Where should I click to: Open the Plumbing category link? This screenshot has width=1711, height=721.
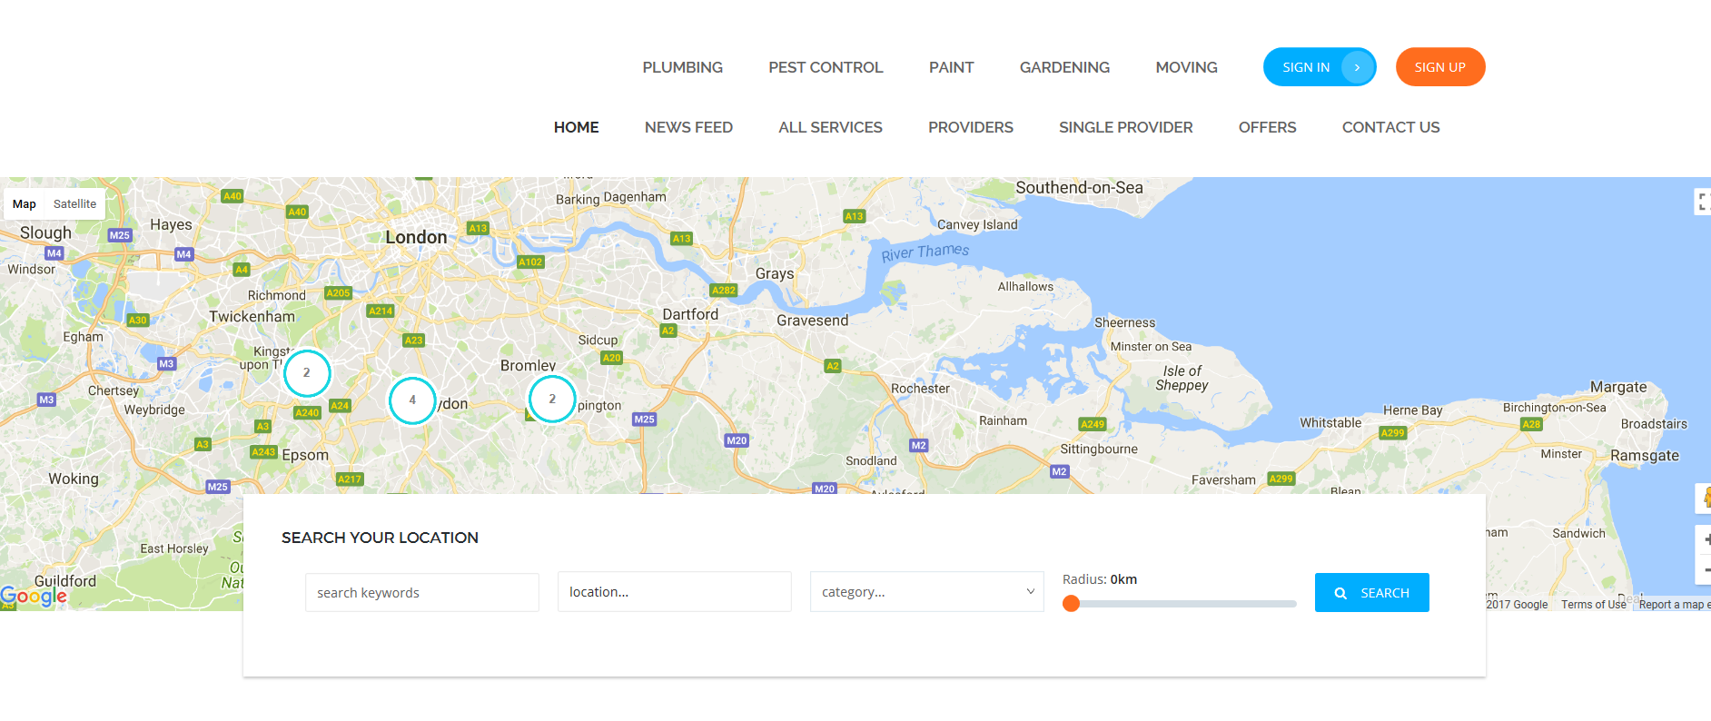(x=682, y=67)
